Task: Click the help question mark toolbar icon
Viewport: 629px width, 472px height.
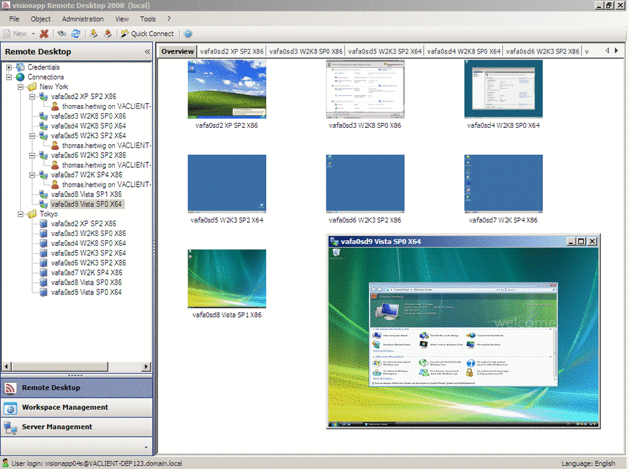Action: click(188, 34)
